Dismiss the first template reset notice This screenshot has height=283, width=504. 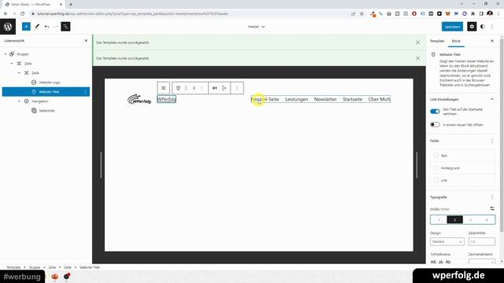417,42
